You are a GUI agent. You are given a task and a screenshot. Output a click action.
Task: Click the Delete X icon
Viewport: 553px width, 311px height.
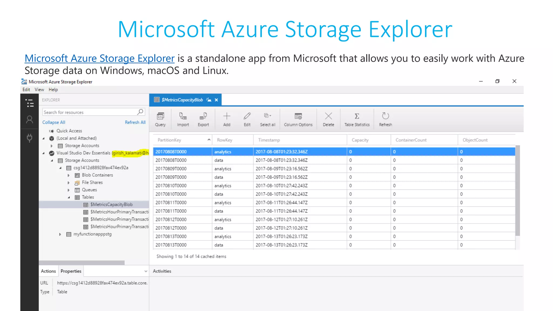pyautogui.click(x=328, y=116)
